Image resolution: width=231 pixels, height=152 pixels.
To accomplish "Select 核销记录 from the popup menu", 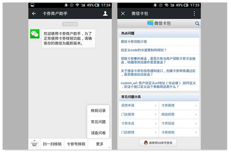I will (98, 111).
